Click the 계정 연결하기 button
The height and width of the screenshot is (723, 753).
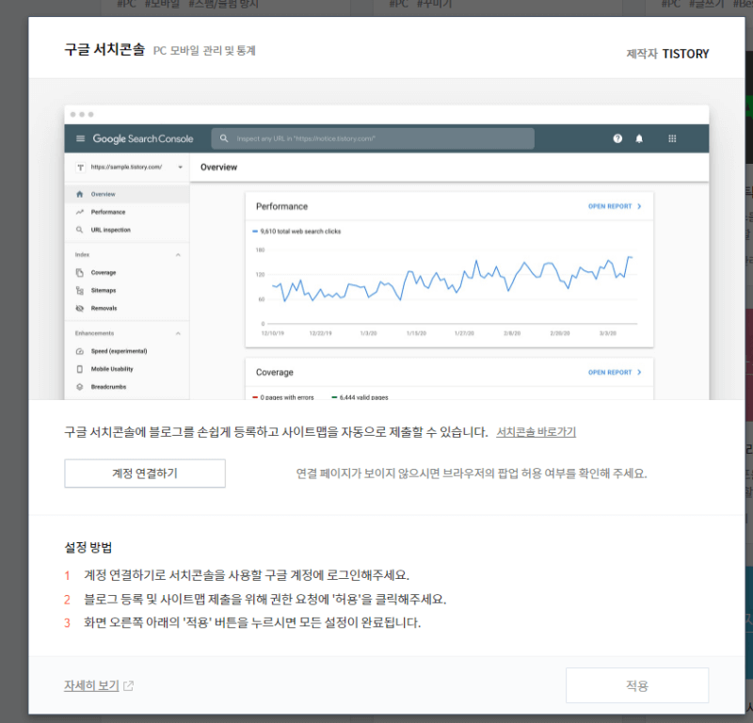(x=145, y=474)
